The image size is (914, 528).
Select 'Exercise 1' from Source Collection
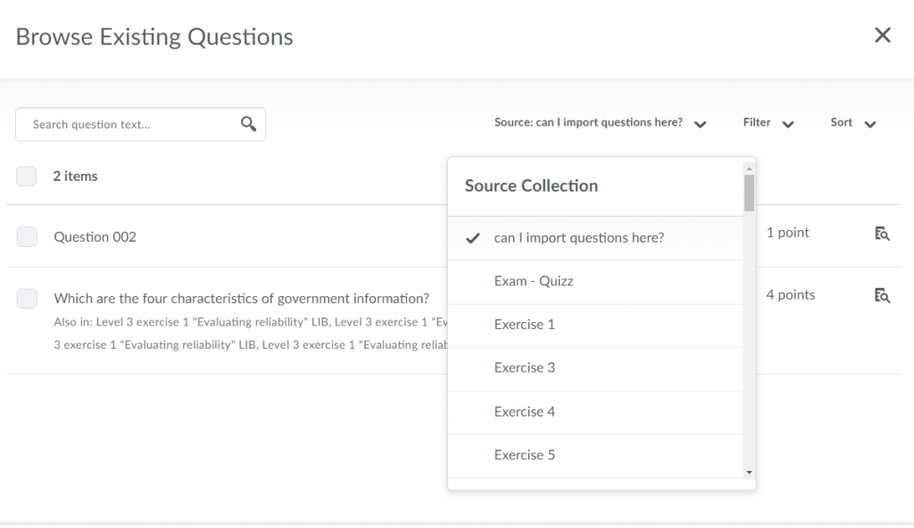[524, 325]
